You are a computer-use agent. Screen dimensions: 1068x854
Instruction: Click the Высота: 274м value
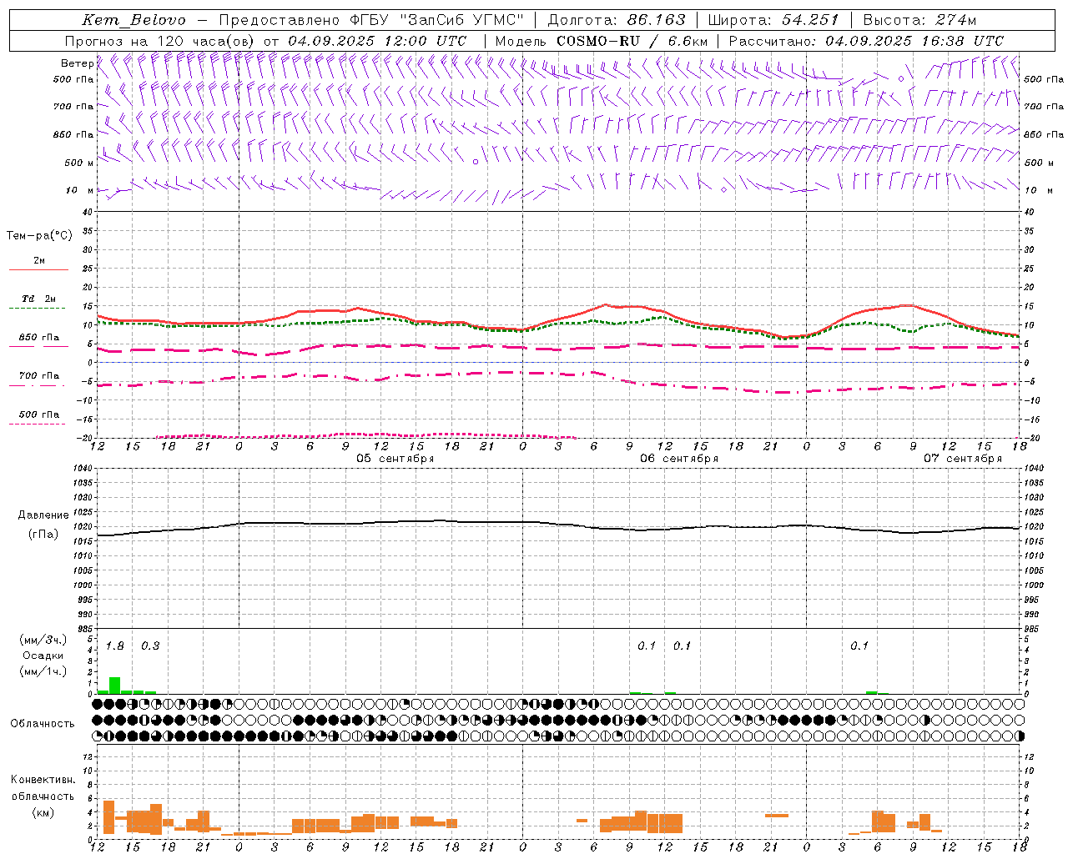click(919, 20)
